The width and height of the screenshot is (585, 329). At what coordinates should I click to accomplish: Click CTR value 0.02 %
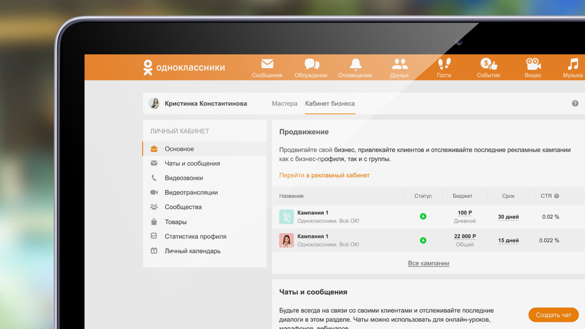click(x=551, y=217)
